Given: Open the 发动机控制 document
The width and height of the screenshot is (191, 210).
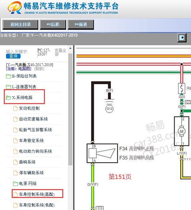Looking at the screenshot, I should point(29,108).
